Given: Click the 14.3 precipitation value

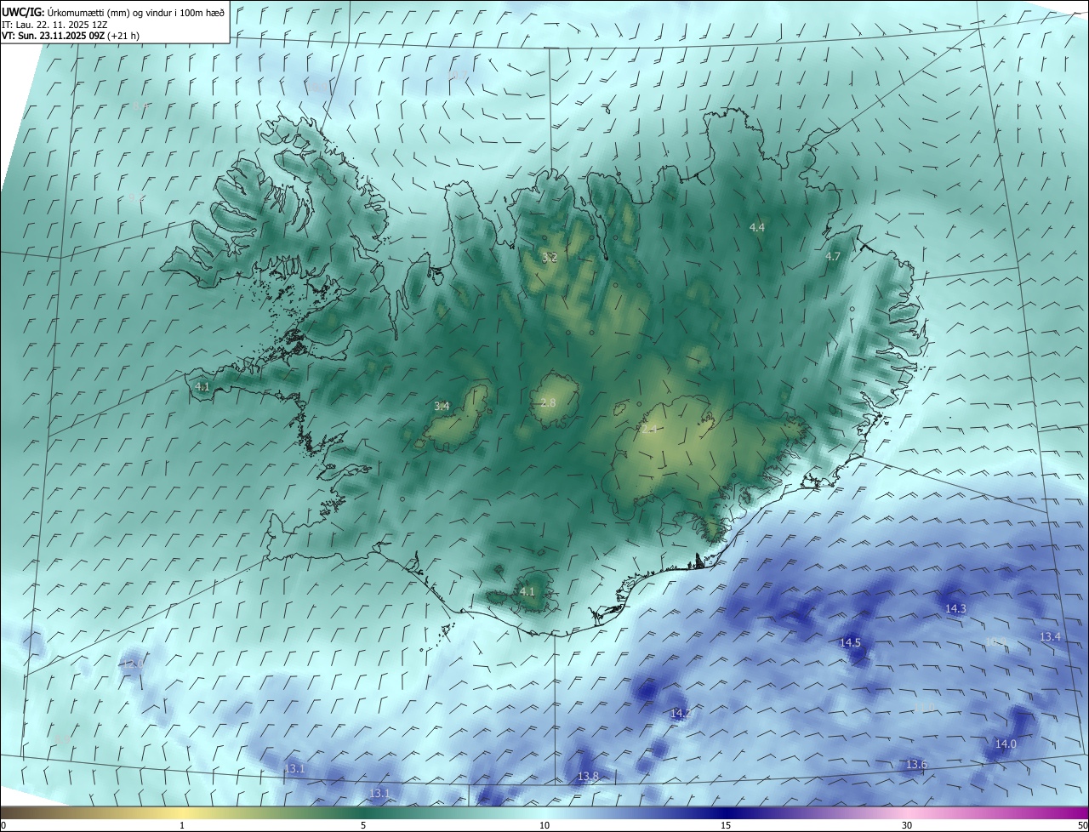Looking at the screenshot, I should [x=955, y=608].
